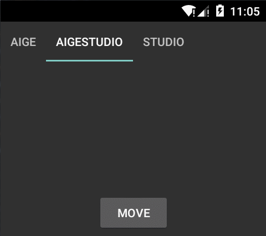Tap the "AIGE" label text
Viewport: 266px width, 236px height.
23,42
